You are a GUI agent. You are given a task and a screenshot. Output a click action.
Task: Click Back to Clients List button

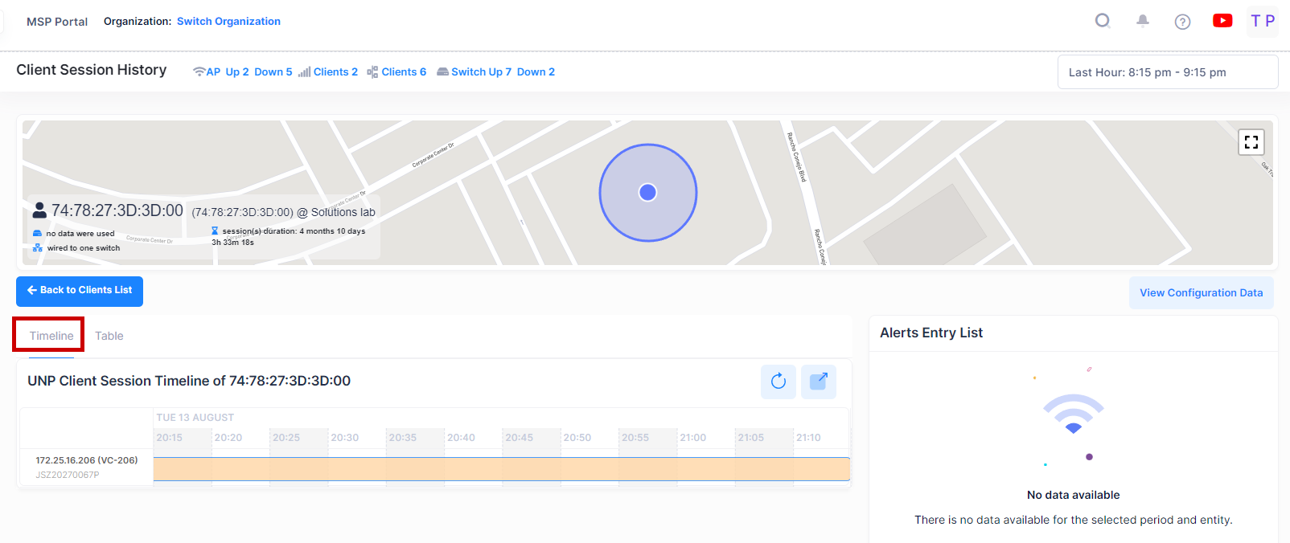(x=80, y=291)
